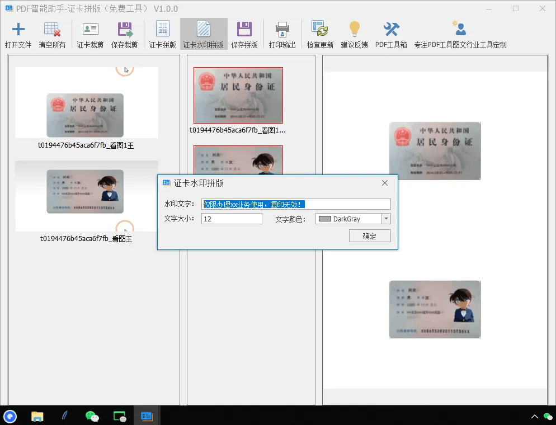Image resolution: width=556 pixels, height=425 pixels.
Task: Click the ID card front image in preview page
Action: pyautogui.click(x=435, y=150)
